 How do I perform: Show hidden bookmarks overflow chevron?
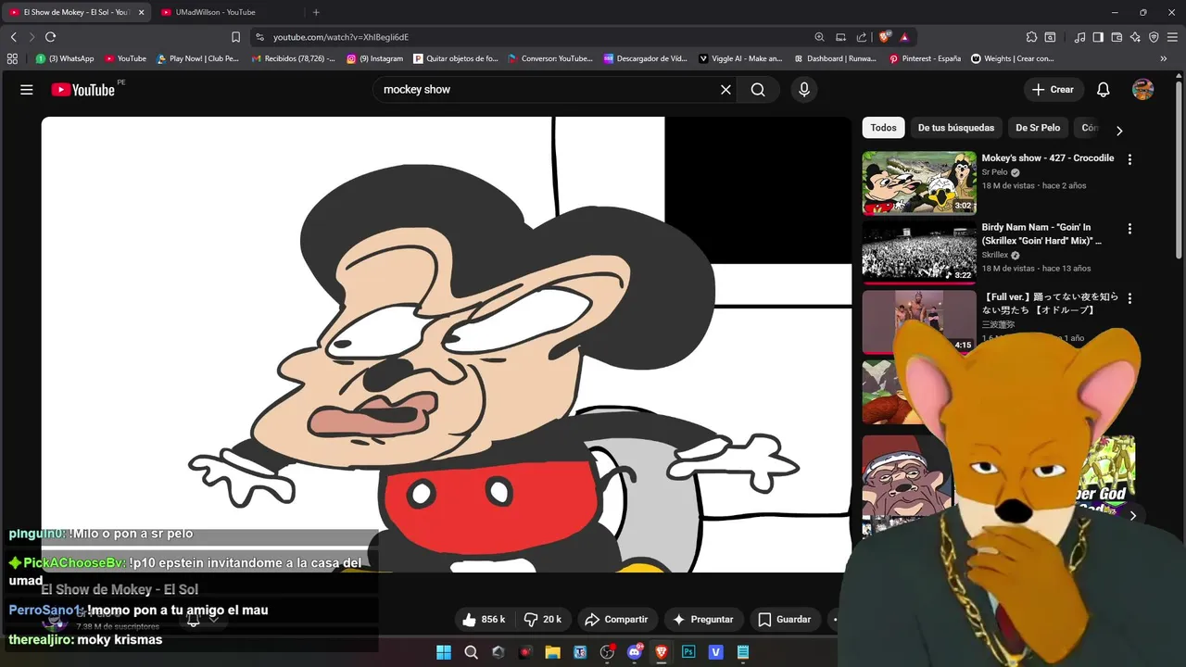pos(1164,58)
